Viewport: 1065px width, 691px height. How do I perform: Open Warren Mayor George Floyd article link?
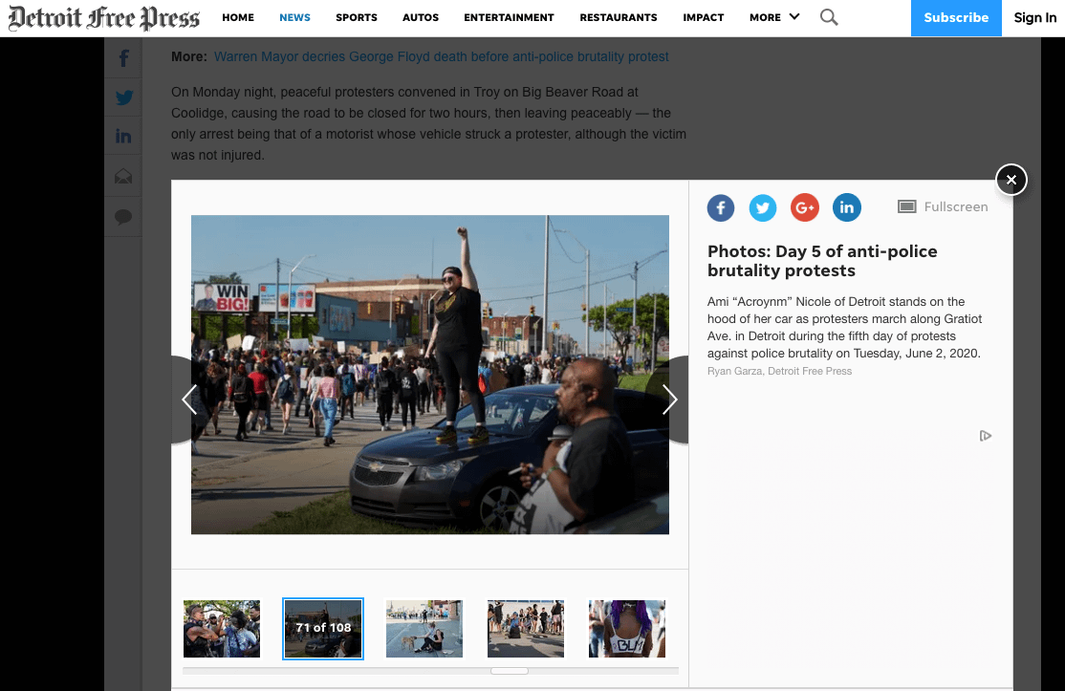(441, 56)
